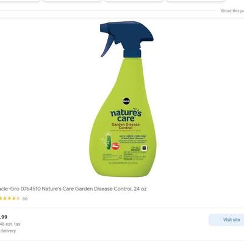The width and height of the screenshot is (244, 244).
Task: Select the price ending in .99
Action: pos(4,217)
